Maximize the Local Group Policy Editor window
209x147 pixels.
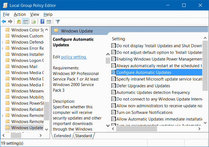(x=184, y=5)
